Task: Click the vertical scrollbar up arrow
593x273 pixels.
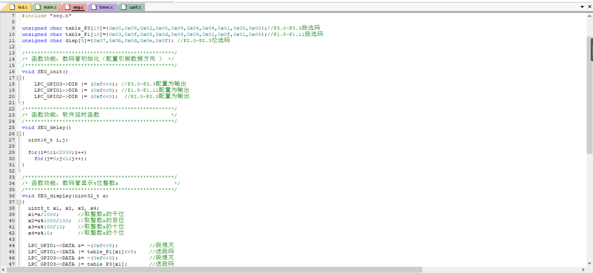Action: pos(590,16)
